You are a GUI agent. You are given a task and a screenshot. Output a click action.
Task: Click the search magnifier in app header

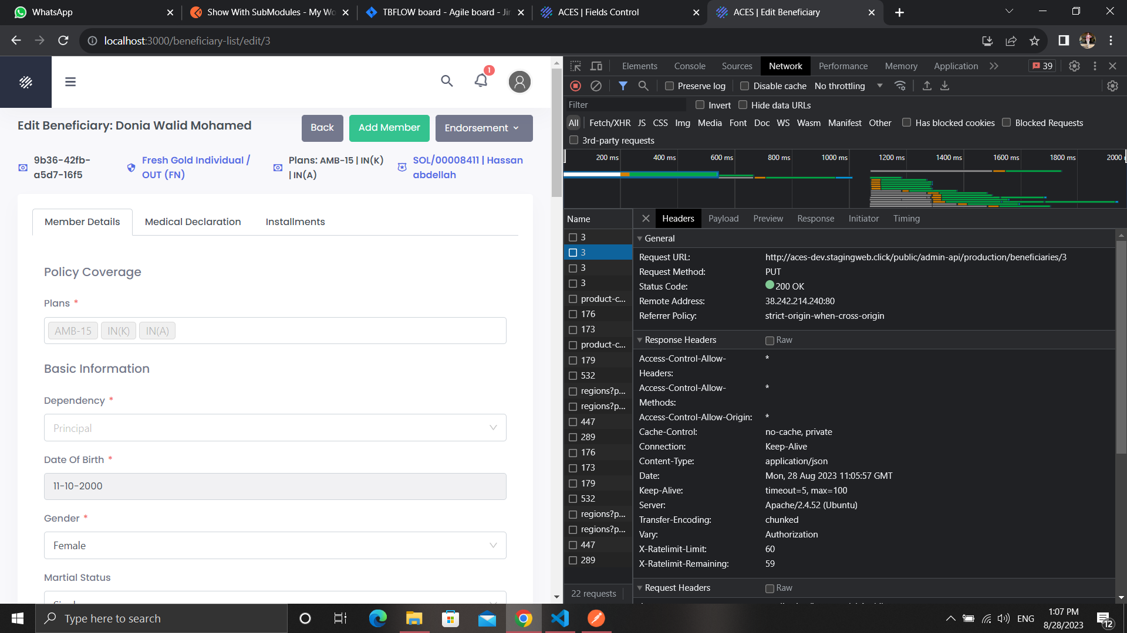pyautogui.click(x=447, y=81)
